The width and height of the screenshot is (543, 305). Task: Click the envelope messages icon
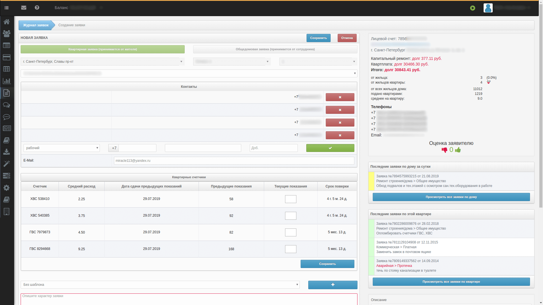point(24,8)
